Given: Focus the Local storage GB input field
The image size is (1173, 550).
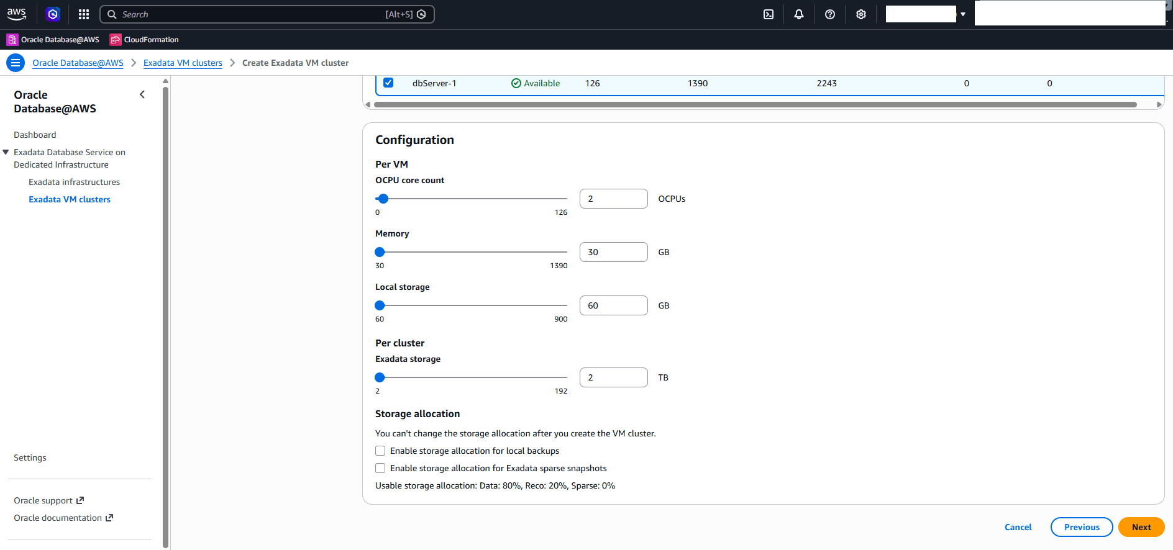Looking at the screenshot, I should [614, 305].
